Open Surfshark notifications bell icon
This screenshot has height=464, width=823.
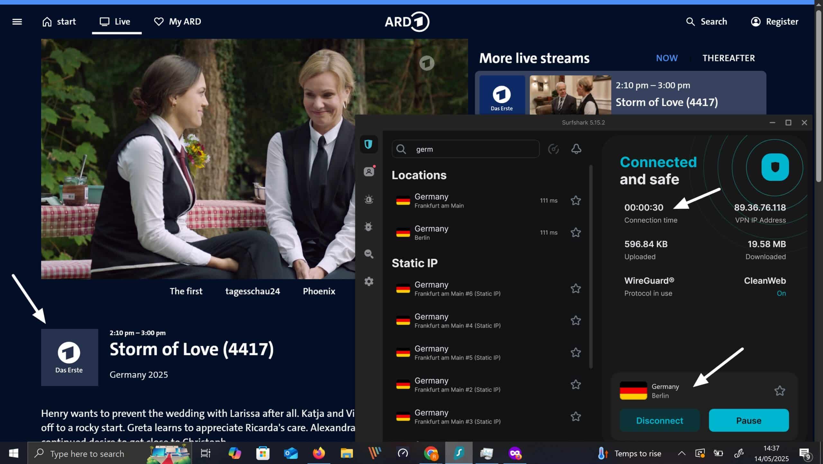click(576, 149)
